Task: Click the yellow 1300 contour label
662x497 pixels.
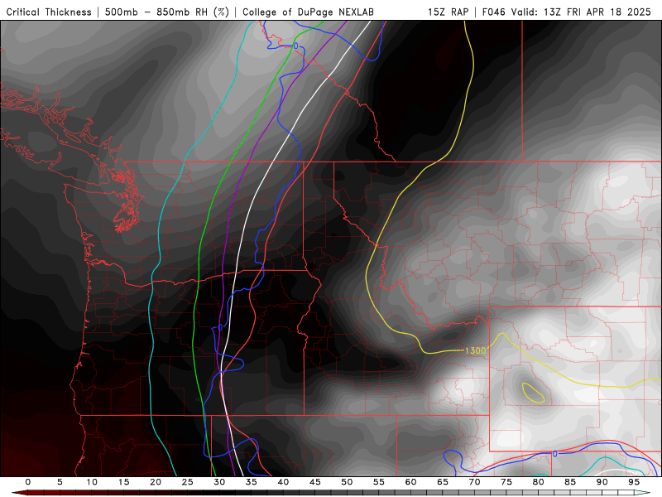Action: (x=475, y=350)
